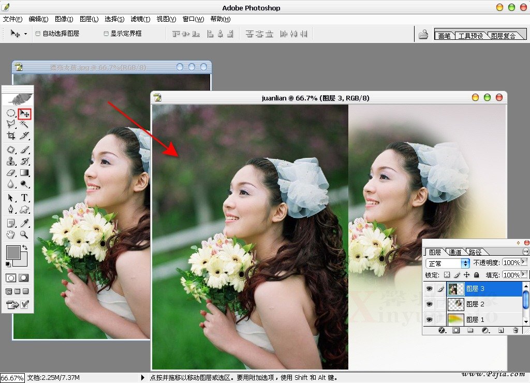
Task: Select the Eyedropper tool
Action: 24,223
